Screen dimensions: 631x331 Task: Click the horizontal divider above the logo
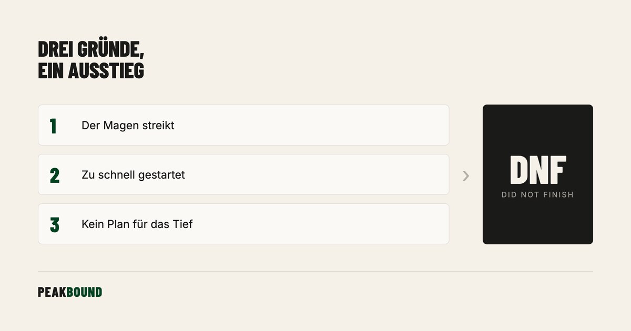(315, 272)
